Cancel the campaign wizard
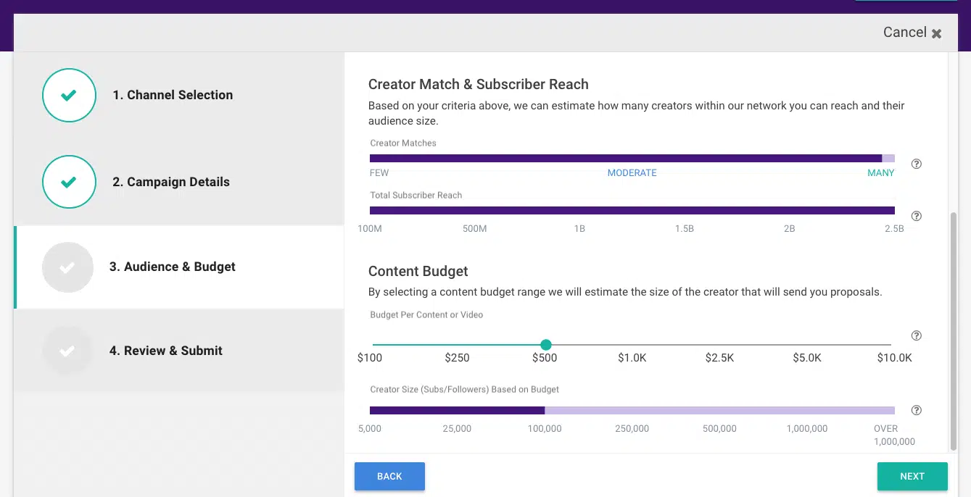The width and height of the screenshot is (971, 497). (912, 33)
